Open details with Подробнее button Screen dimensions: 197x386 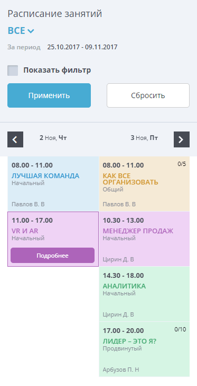point(52,255)
